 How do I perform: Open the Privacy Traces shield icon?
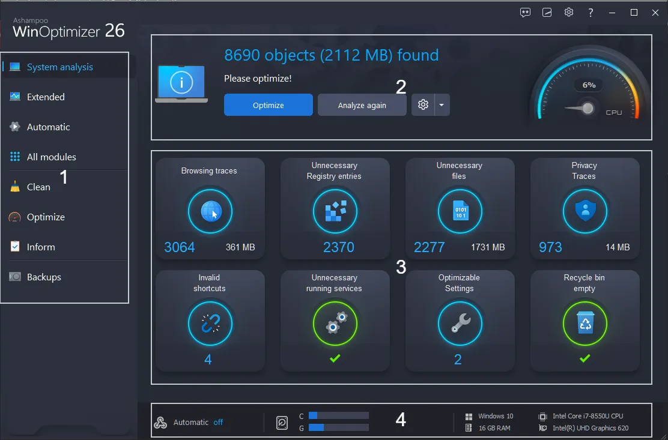tap(584, 211)
